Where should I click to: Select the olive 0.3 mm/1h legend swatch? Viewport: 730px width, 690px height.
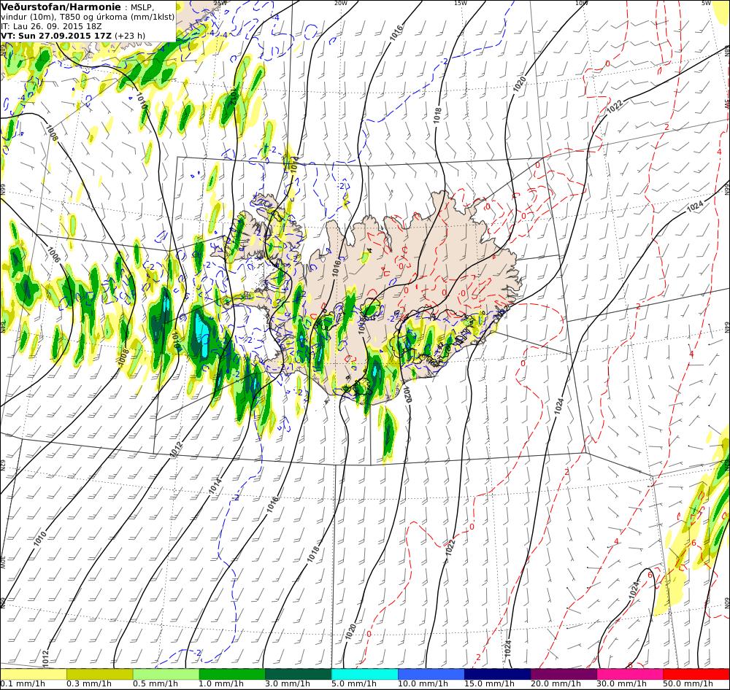tap(100, 674)
